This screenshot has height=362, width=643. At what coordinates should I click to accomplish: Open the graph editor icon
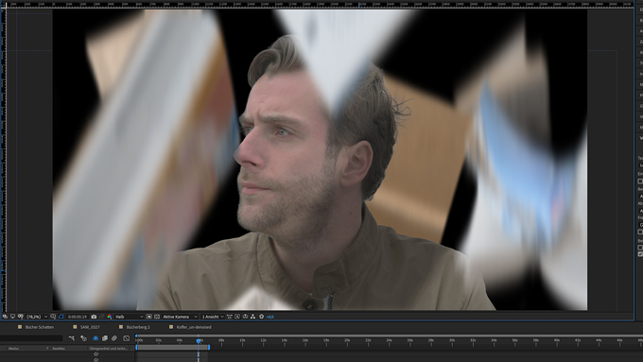click(127, 338)
